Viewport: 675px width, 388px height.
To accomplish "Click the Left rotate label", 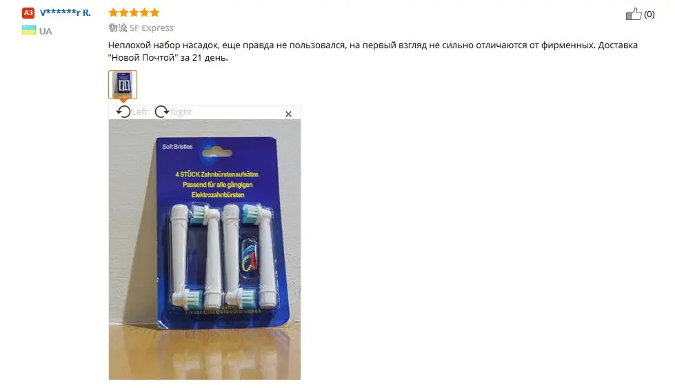I will [139, 112].
